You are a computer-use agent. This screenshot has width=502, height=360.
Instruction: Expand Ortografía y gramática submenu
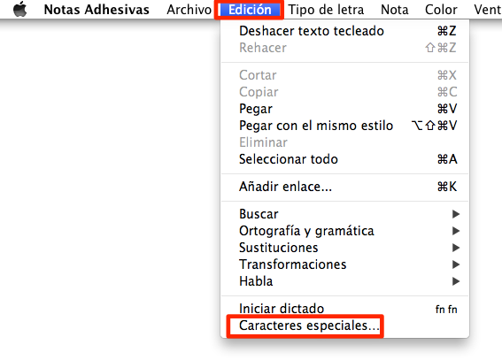[x=344, y=231]
